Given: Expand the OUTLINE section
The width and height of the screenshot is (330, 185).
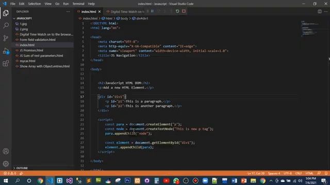Looking at the screenshot, I should (22, 168).
